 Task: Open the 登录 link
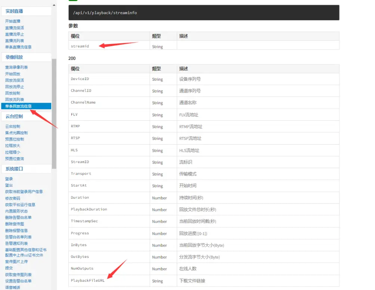[x=9, y=179]
